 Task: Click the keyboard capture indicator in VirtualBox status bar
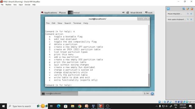coord(187,102)
